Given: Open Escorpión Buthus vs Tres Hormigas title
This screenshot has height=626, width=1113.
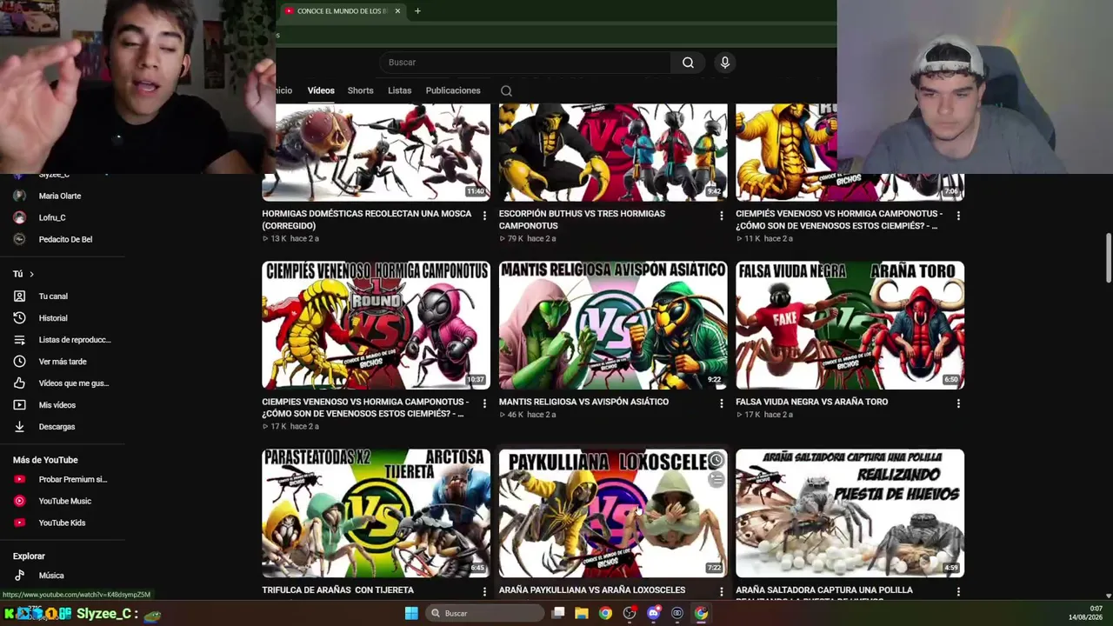Looking at the screenshot, I should pos(582,219).
